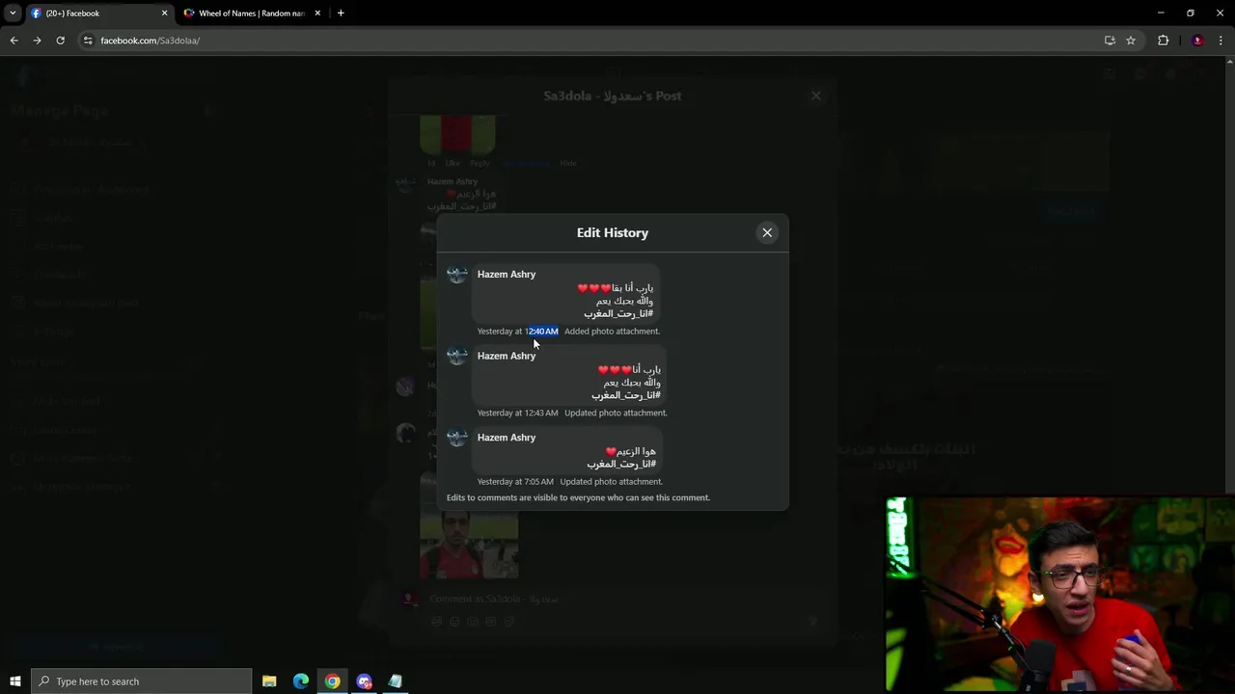This screenshot has height=694, width=1235.
Task: Open Google Chrome from taskbar
Action: pyautogui.click(x=332, y=681)
